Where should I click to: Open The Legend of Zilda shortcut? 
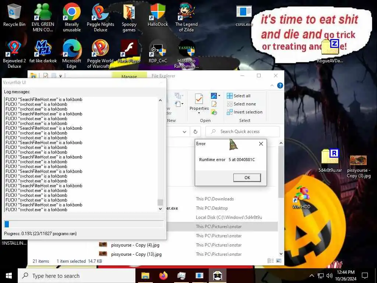[x=186, y=17]
